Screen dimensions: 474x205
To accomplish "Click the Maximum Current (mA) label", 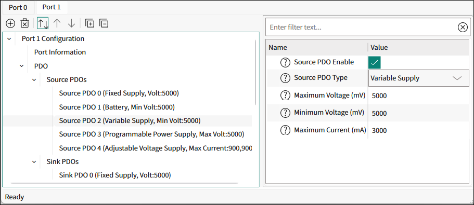I will tap(330, 130).
